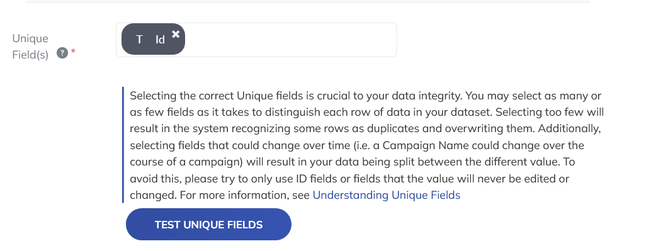Open the Understanding Unique Fields link
Image resolution: width=651 pixels, height=251 pixels.
click(x=386, y=195)
